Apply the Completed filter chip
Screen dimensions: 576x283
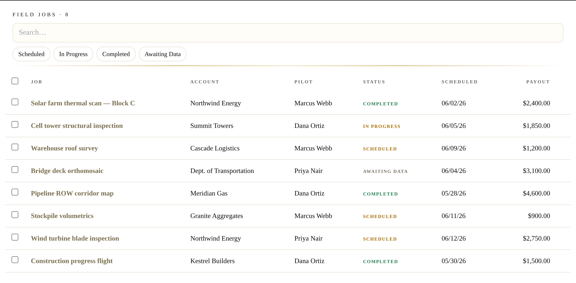(116, 54)
